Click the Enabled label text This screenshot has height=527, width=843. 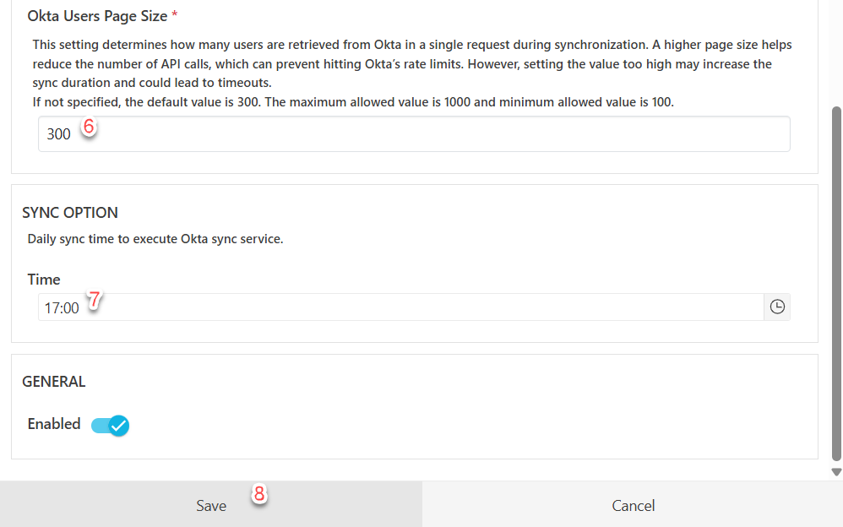(54, 424)
